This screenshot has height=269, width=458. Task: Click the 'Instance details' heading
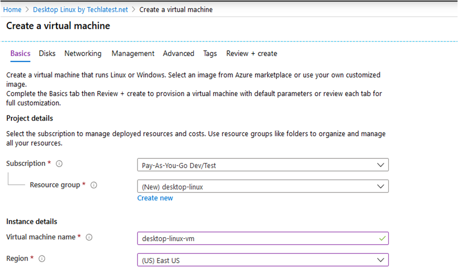31,222
